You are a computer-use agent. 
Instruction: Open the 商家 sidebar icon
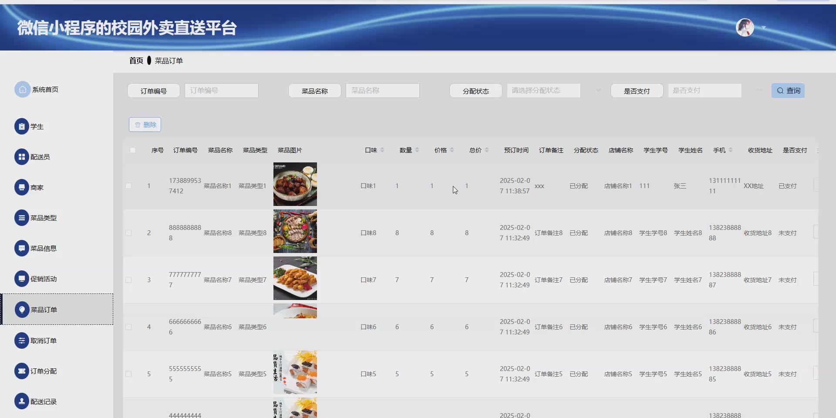click(x=22, y=187)
